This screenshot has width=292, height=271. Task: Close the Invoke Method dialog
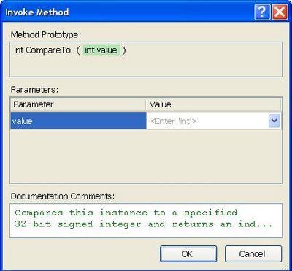click(x=280, y=12)
